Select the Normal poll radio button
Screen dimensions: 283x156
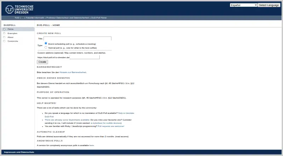[46, 48]
